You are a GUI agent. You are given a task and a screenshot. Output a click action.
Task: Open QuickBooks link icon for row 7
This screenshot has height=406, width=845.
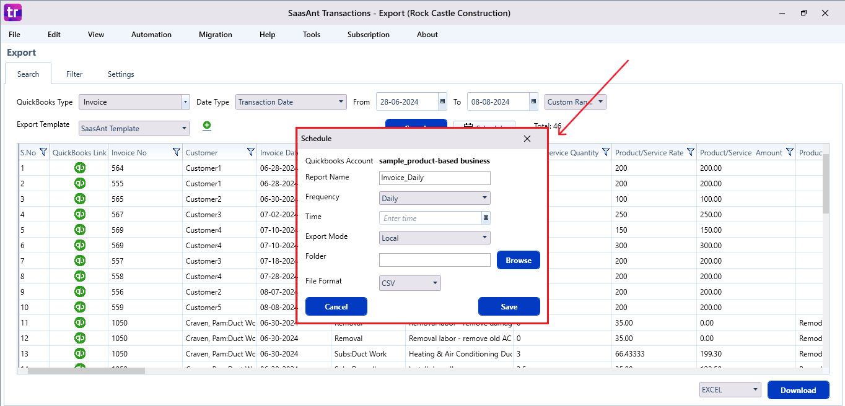[x=80, y=261]
